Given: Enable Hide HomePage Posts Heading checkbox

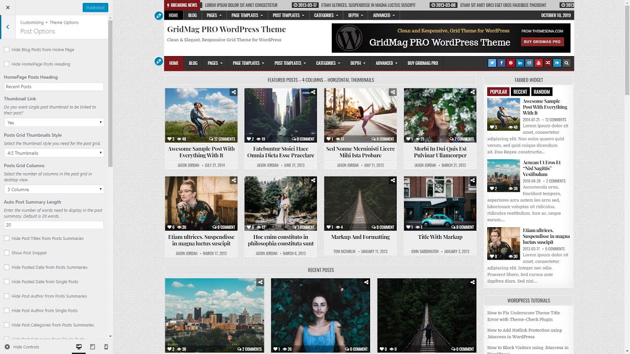Looking at the screenshot, I should point(6,64).
